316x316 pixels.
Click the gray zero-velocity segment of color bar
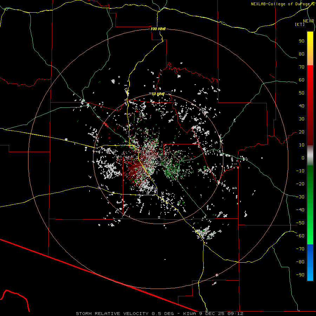click(x=310, y=156)
